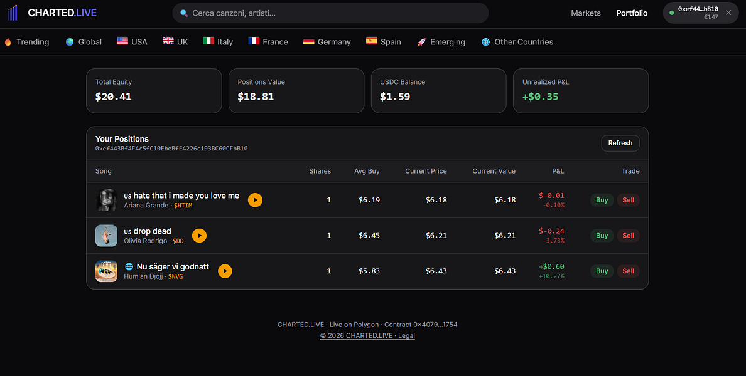This screenshot has height=376, width=746.
Task: Focus the song and artist search field
Action: 330,13
